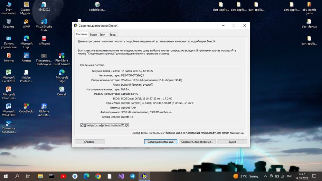Launch Microsoft PowerPoi... desktop shortcut
Image resolution: width=322 pixels, height=181 pixels.
pos(9,93)
